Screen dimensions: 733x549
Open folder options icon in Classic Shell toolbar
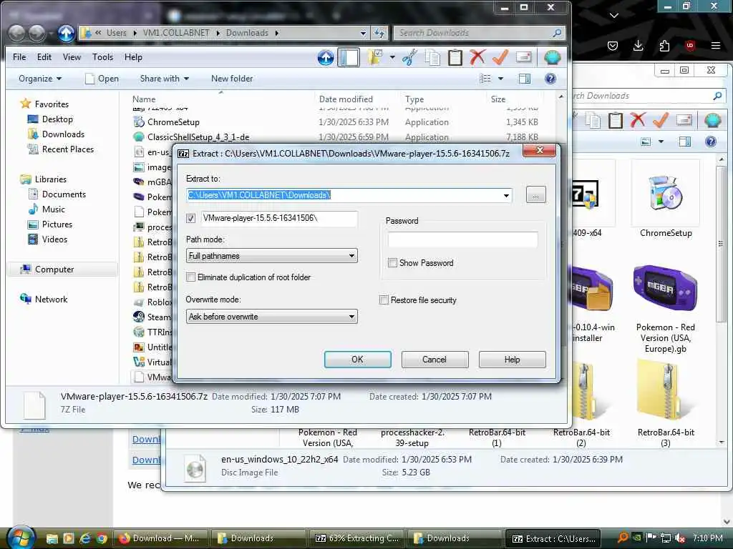pyautogui.click(x=375, y=57)
